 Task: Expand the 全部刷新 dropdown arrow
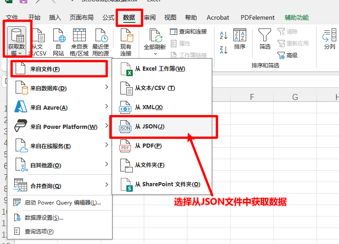tap(155, 54)
